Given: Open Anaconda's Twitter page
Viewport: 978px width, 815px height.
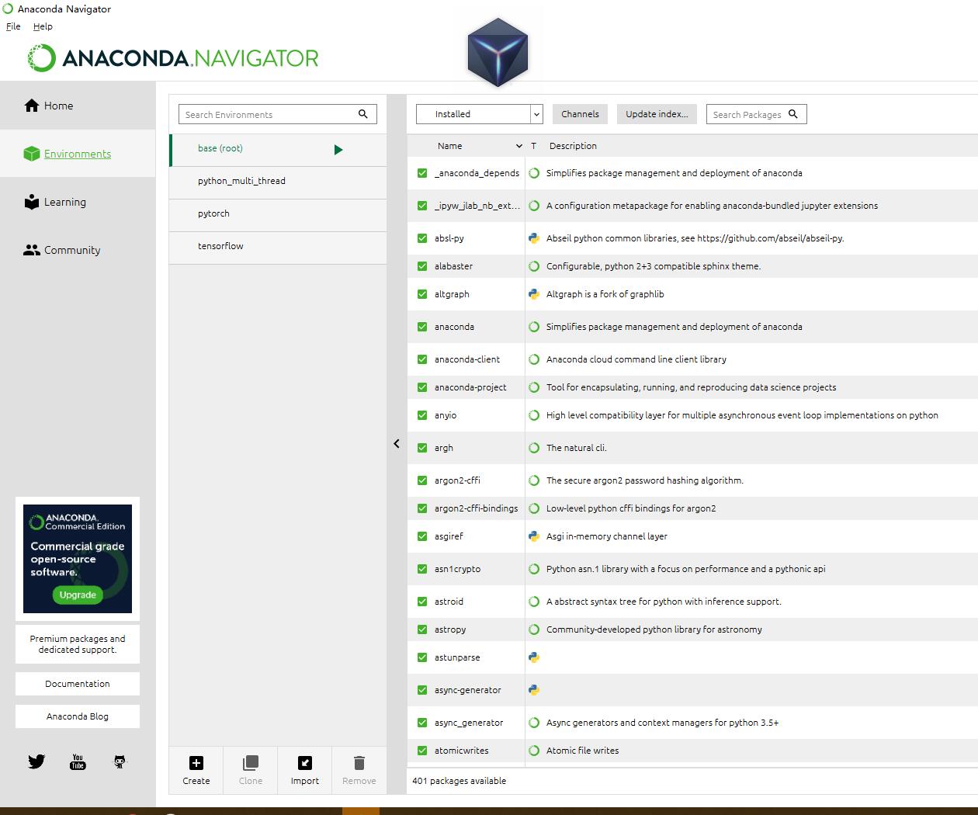Looking at the screenshot, I should click(36, 761).
